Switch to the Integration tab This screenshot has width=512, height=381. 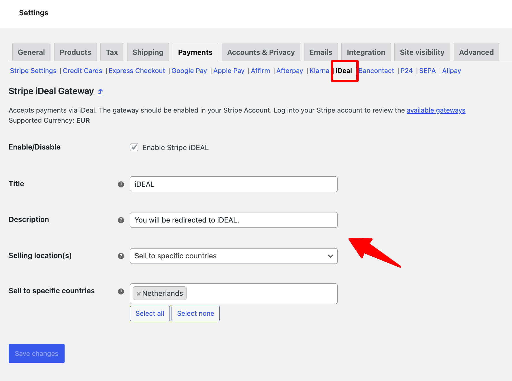pos(366,52)
